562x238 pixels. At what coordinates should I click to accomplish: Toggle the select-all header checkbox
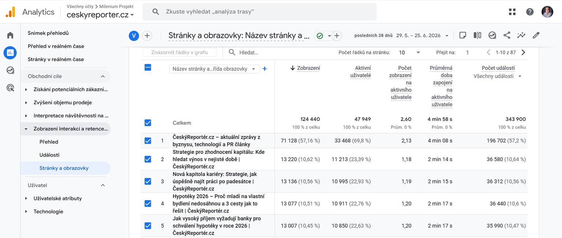click(x=148, y=67)
